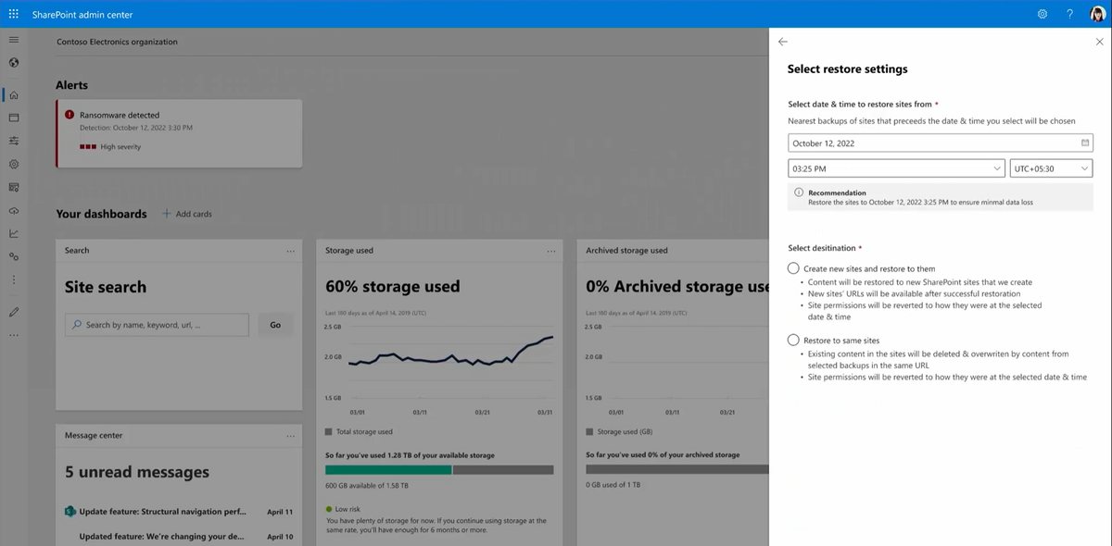Screen dimensions: 1112x546
Task: Click the back arrow in restore panel
Action: [x=783, y=42]
